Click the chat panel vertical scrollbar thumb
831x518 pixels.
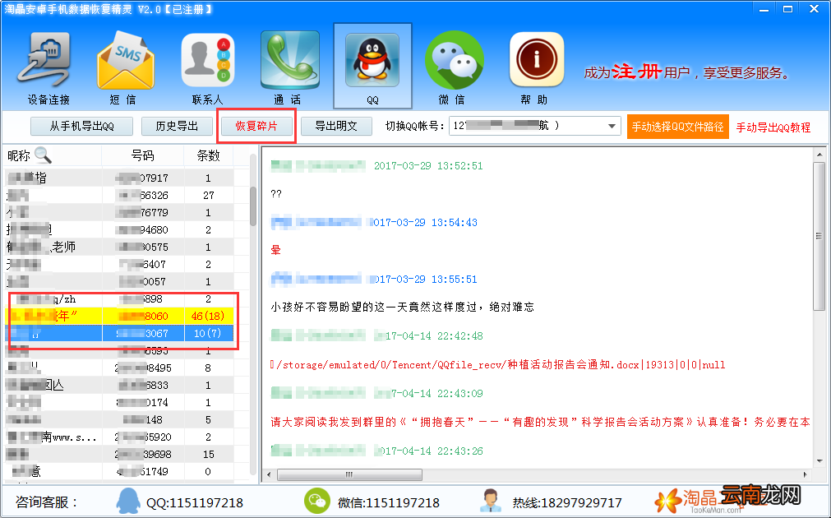[x=819, y=236]
